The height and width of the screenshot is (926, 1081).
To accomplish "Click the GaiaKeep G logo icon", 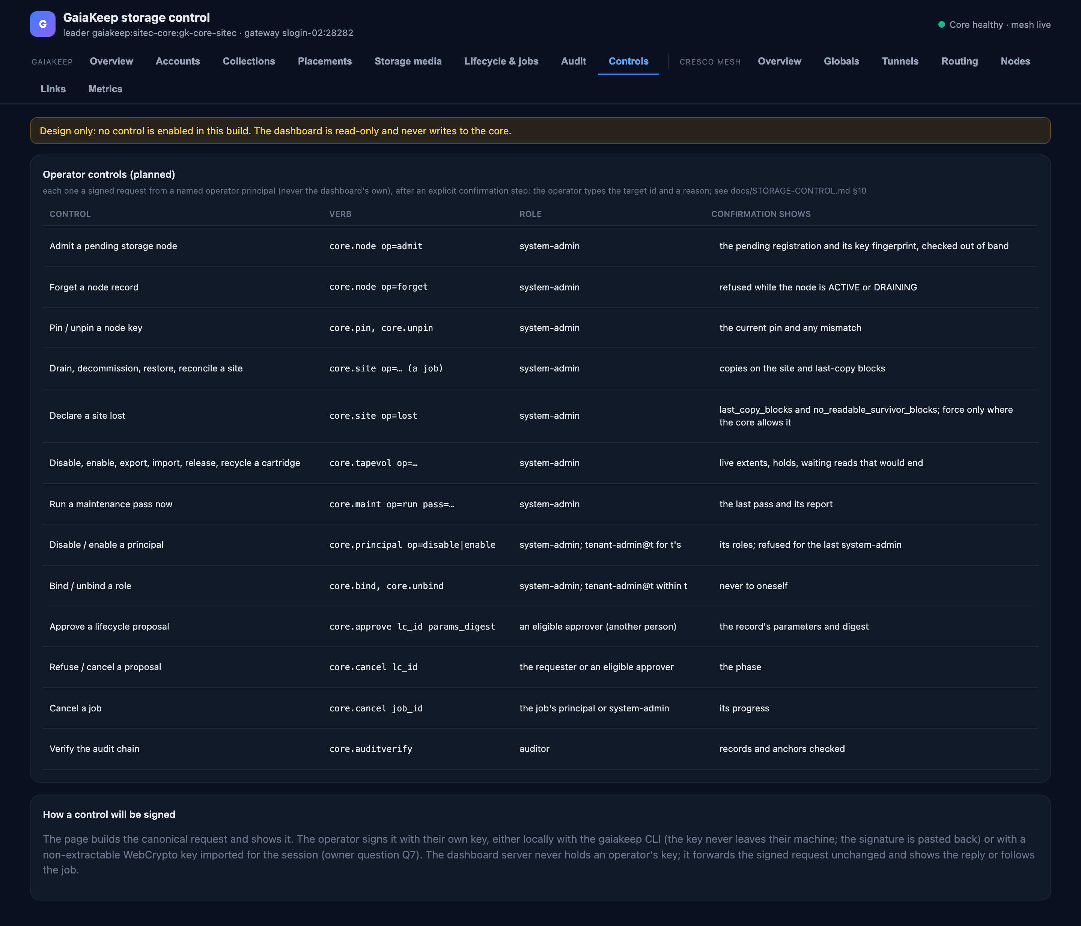I will (x=43, y=24).
